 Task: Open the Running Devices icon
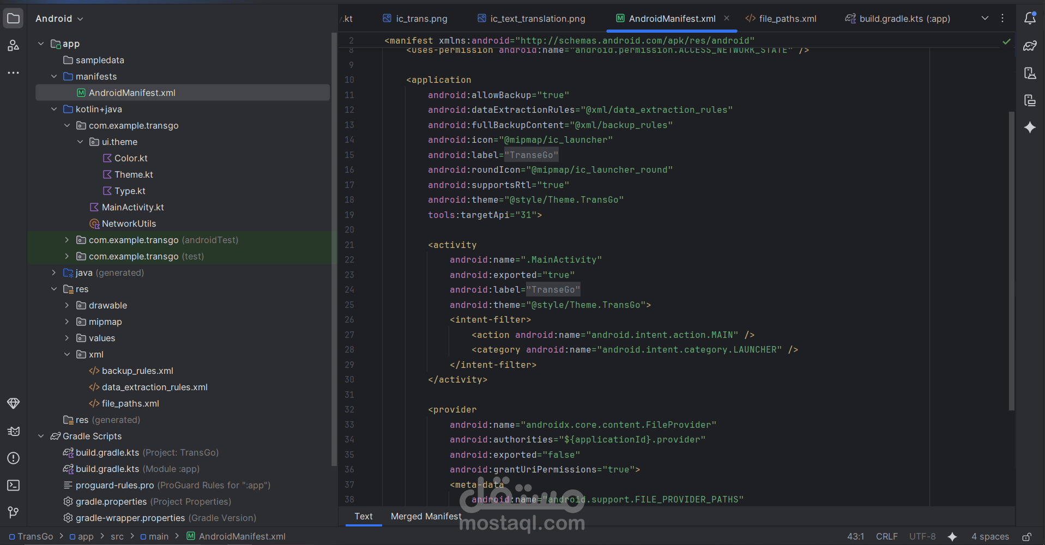pyautogui.click(x=1030, y=100)
